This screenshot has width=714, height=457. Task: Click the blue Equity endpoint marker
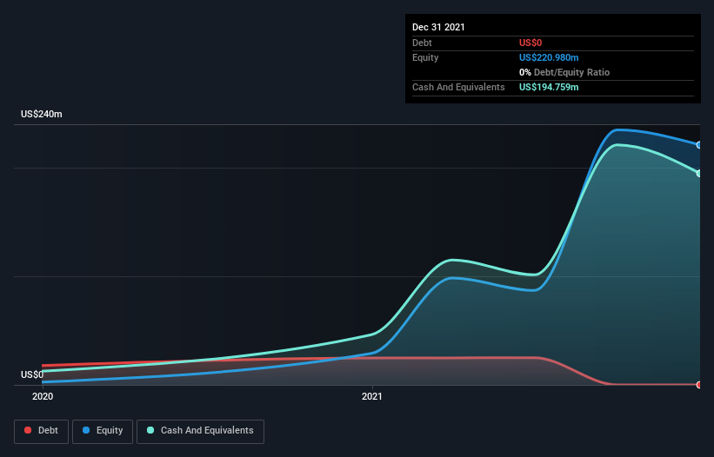pos(699,145)
